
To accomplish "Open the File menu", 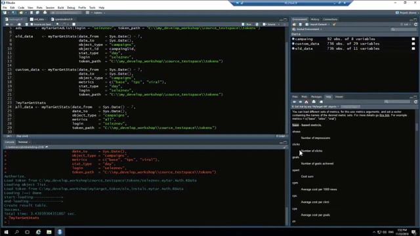I will coord(5,8).
